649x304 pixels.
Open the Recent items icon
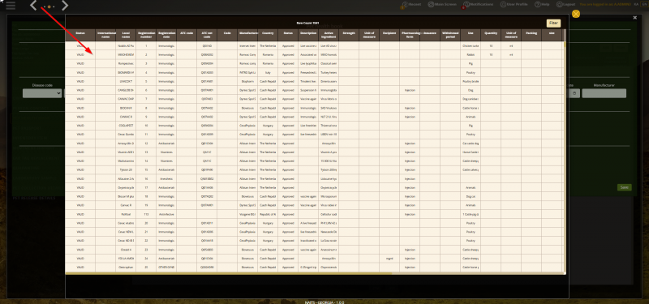(411, 5)
